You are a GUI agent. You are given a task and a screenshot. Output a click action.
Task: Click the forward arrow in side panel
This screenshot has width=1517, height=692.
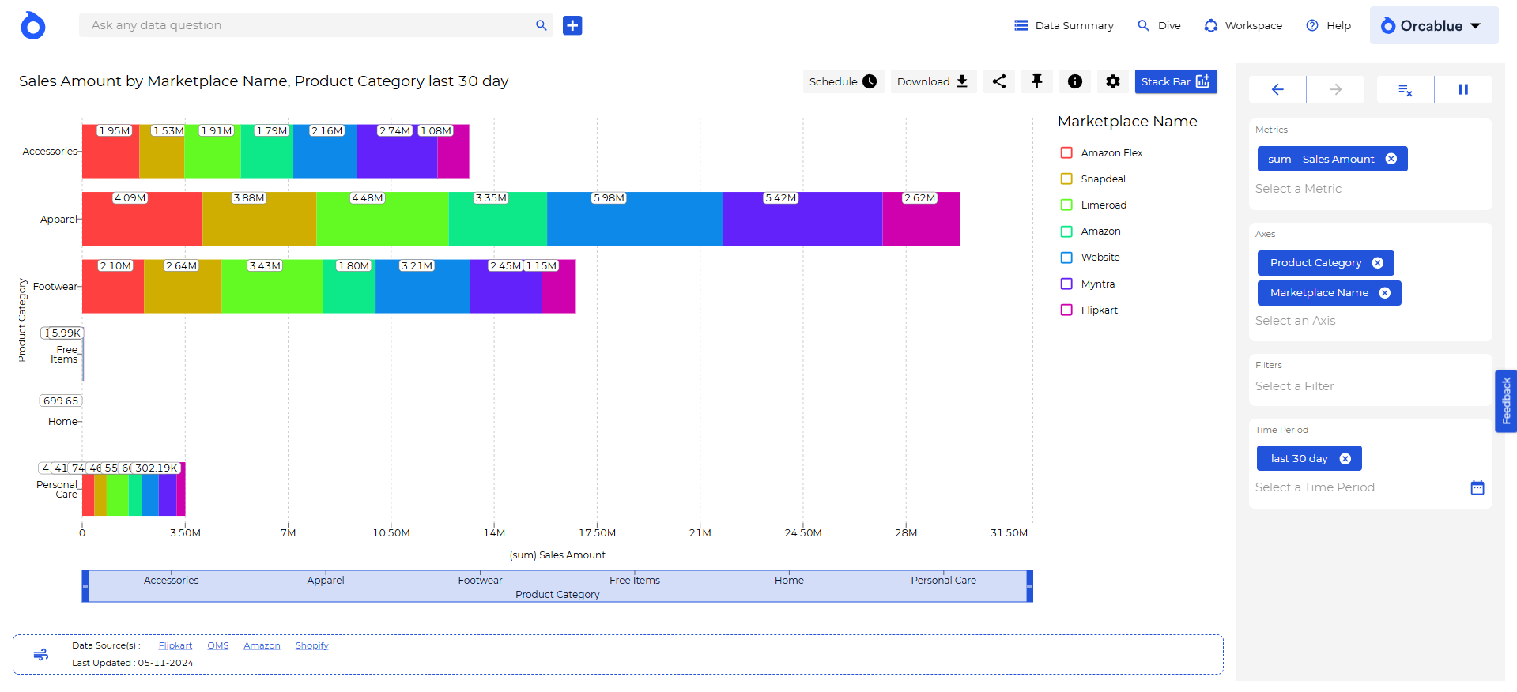(1336, 89)
